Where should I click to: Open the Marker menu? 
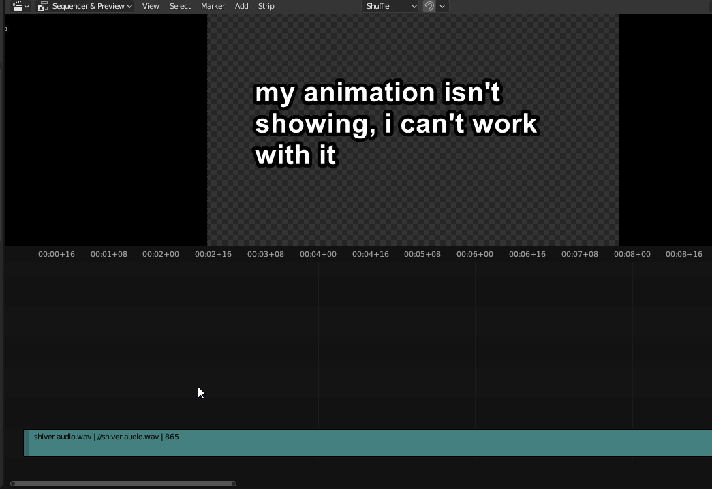pos(213,6)
